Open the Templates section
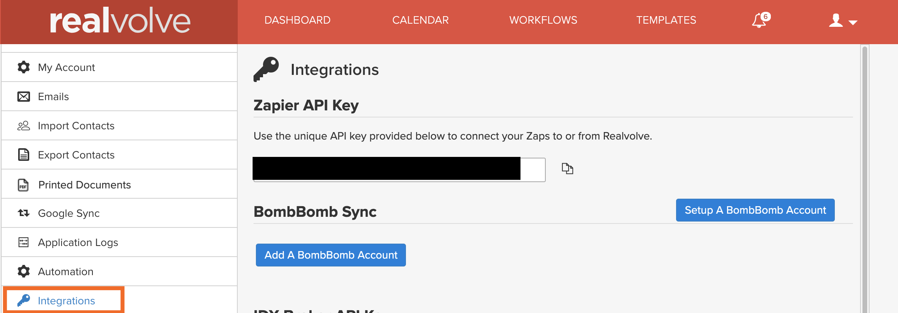Screen dimensions: 898x313 pyautogui.click(x=666, y=20)
